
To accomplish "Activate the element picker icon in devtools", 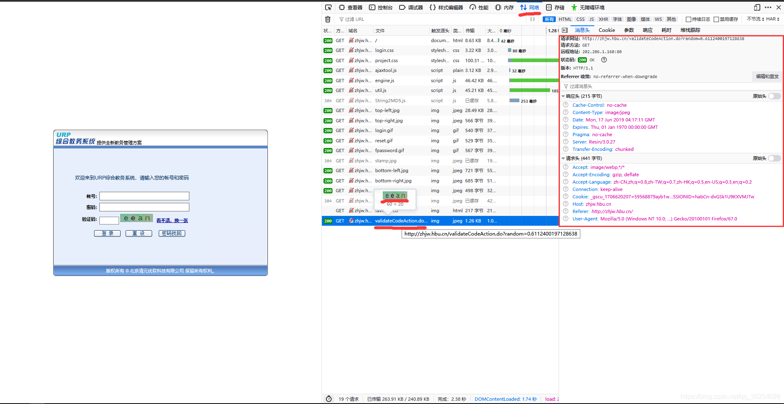I will point(328,7).
